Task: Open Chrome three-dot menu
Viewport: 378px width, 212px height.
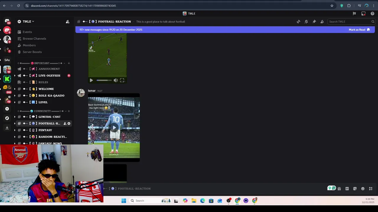Action: pos(374,6)
